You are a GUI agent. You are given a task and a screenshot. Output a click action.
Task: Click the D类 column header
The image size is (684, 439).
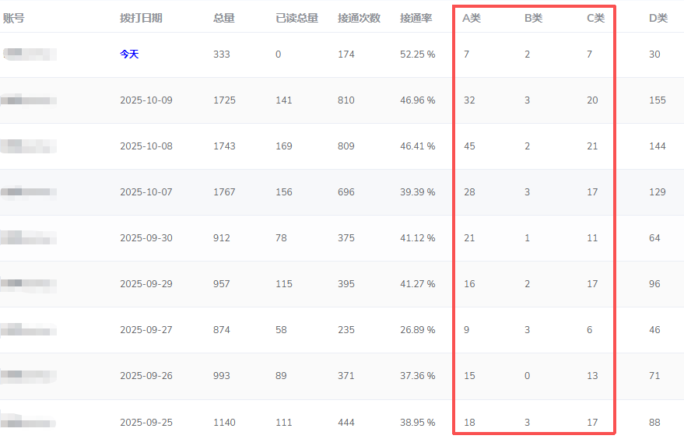point(658,18)
